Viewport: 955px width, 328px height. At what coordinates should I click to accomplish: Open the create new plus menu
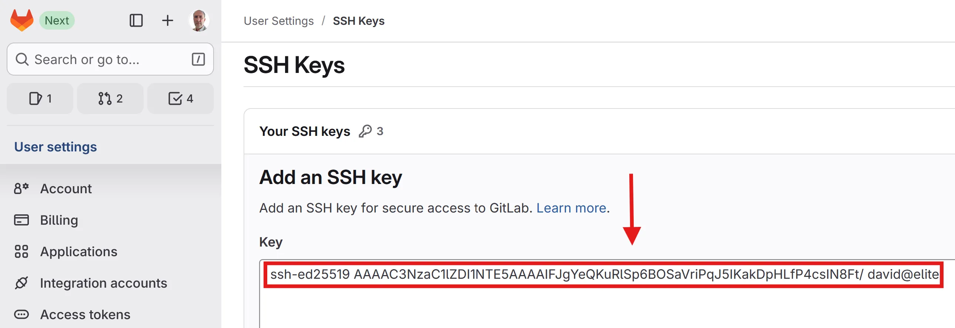click(x=168, y=20)
